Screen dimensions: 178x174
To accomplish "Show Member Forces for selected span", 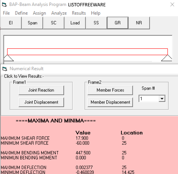I will tap(110, 90).
